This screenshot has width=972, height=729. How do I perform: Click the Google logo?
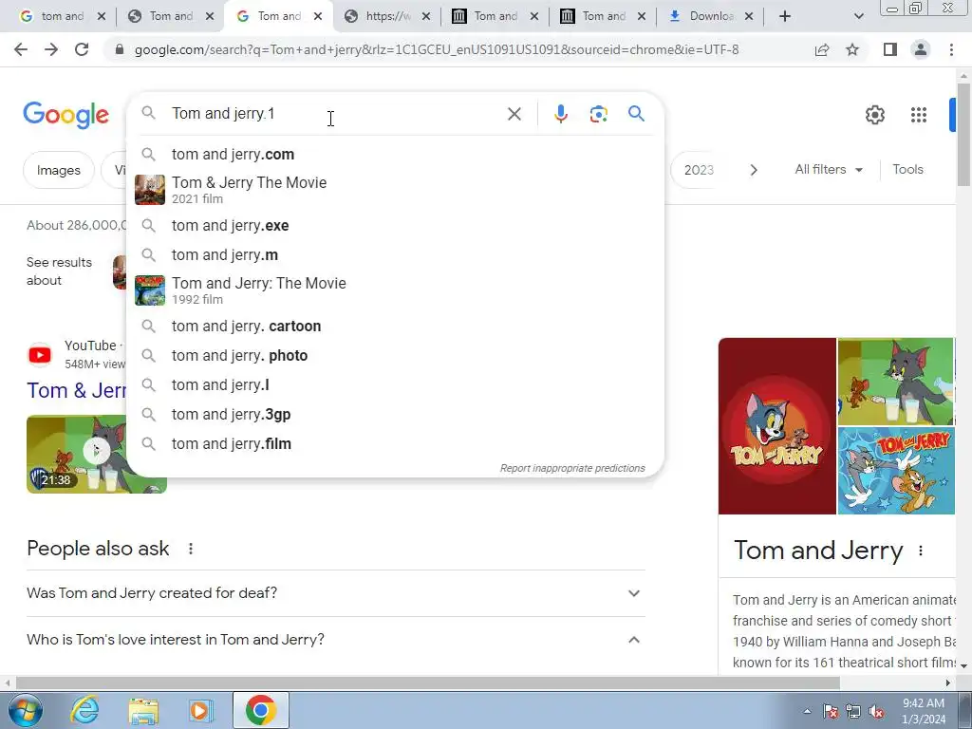pyautogui.click(x=66, y=115)
